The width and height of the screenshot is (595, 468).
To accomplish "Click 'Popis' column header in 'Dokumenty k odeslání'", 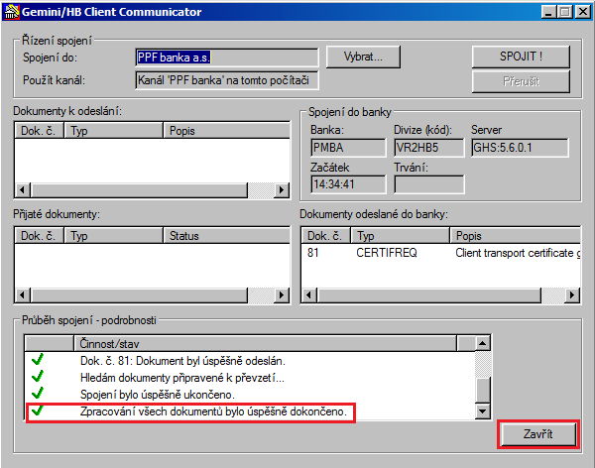I will click(x=226, y=131).
